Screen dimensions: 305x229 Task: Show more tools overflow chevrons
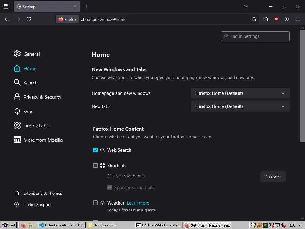tap(287, 19)
